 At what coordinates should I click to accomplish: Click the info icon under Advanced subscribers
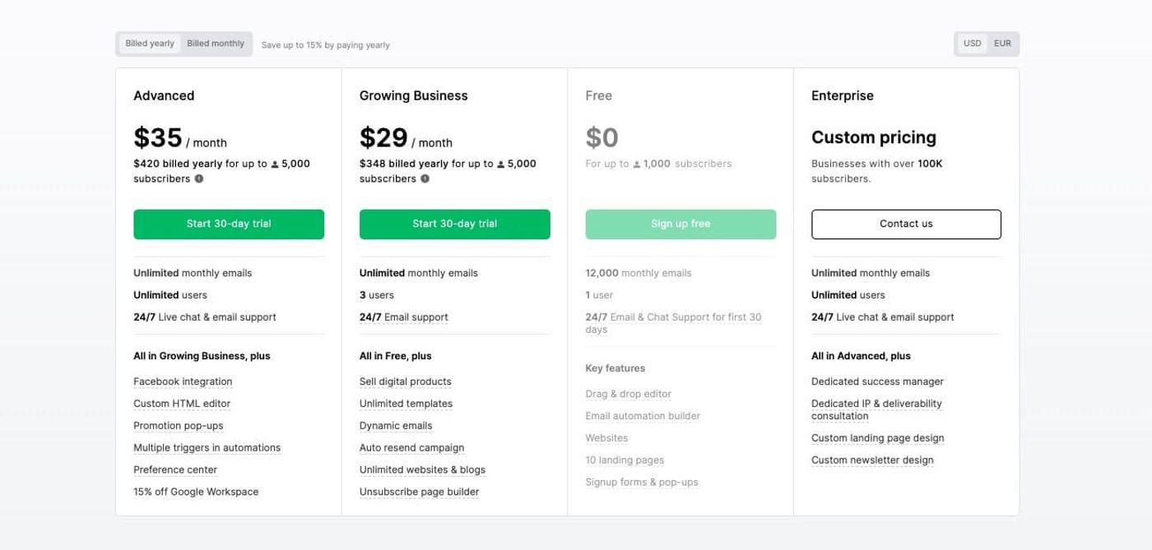point(198,178)
